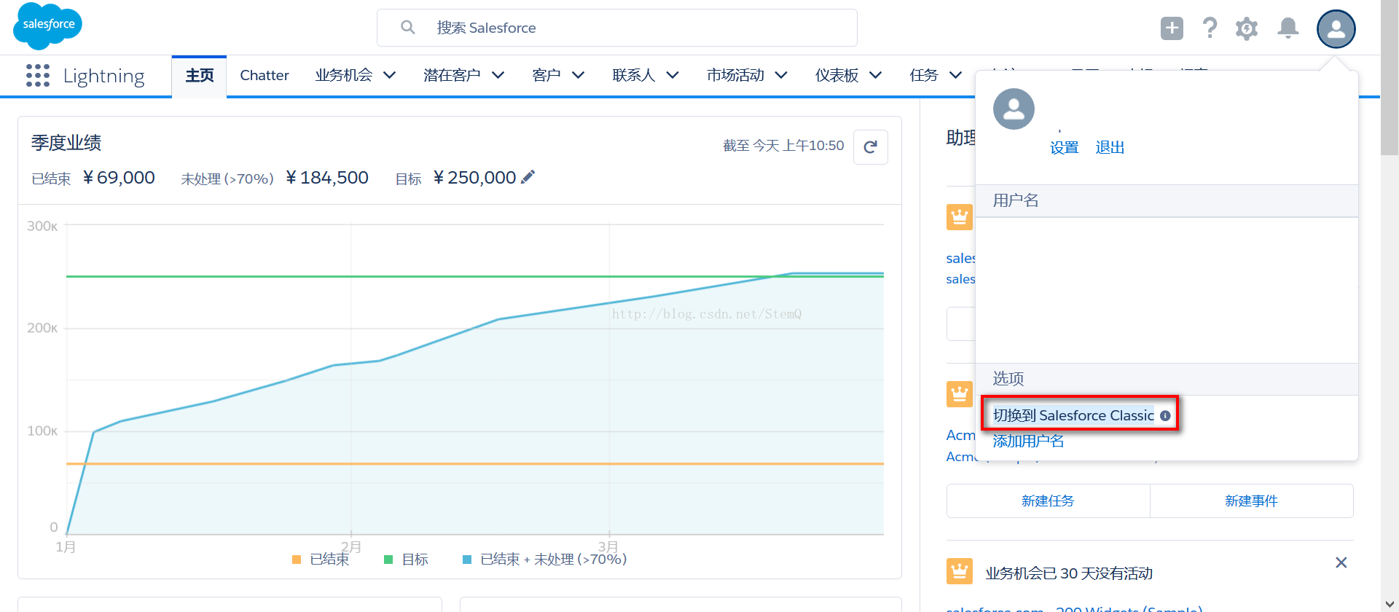Viewport: 1399px width, 612px height.
Task: Open the 联系人 tab
Action: 634,75
